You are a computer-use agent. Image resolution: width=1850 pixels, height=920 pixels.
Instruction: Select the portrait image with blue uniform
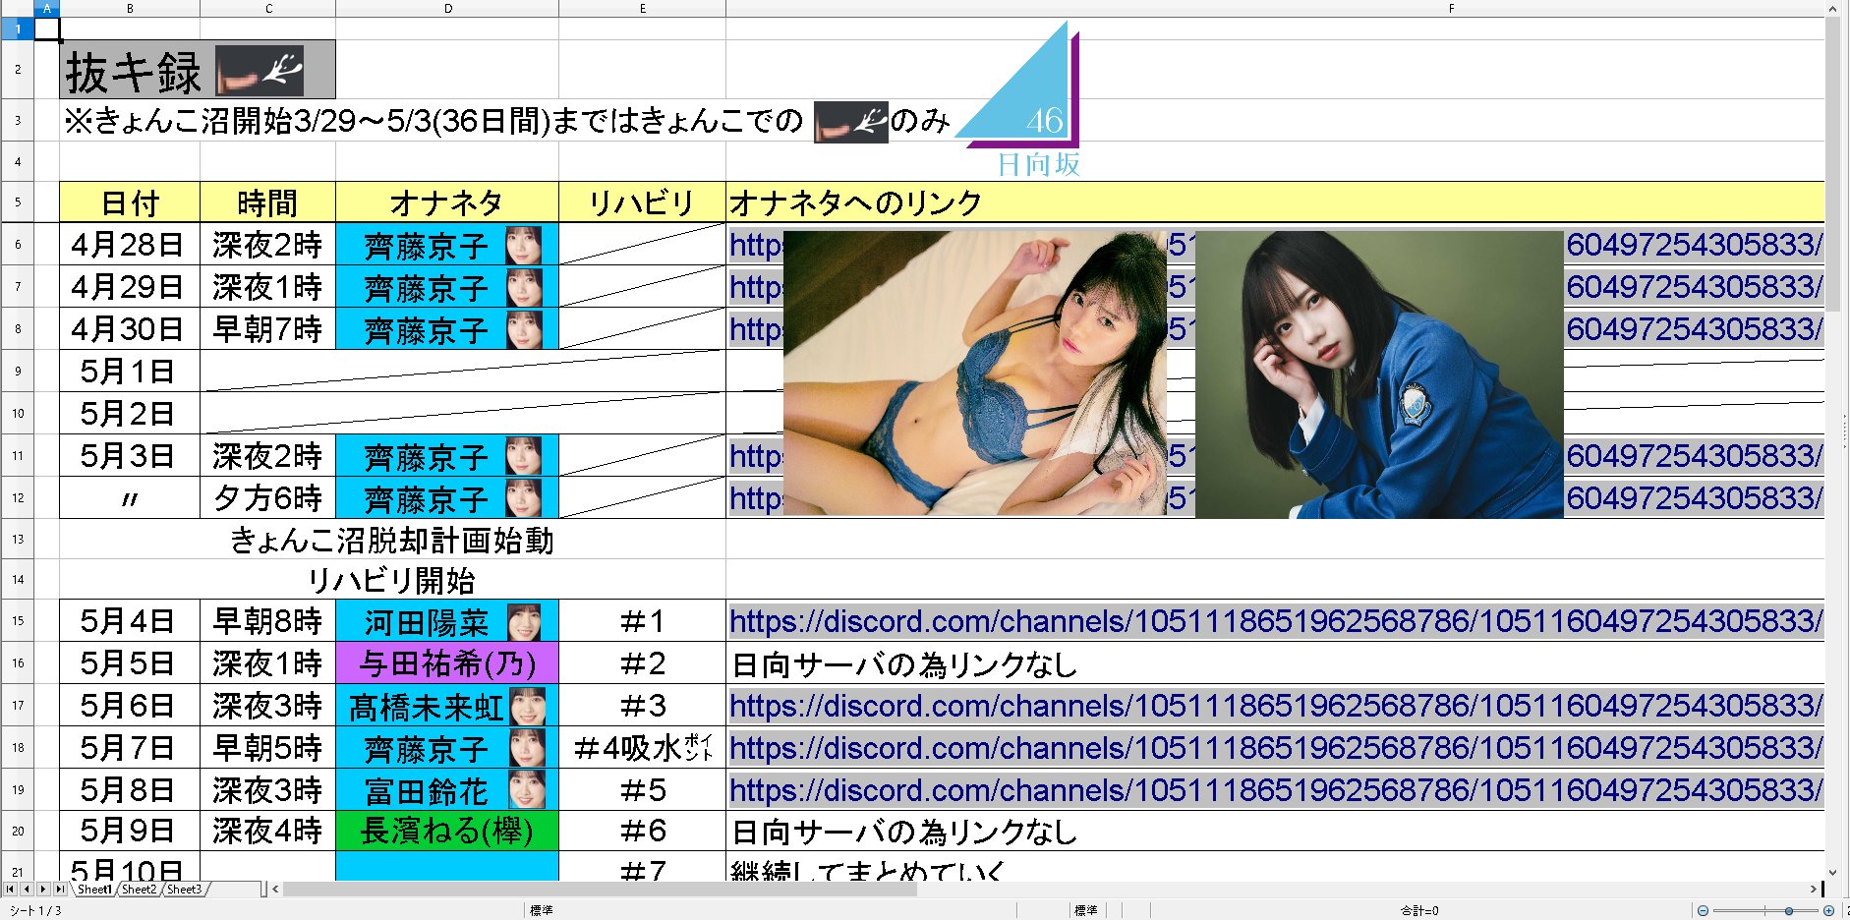click(x=1378, y=374)
